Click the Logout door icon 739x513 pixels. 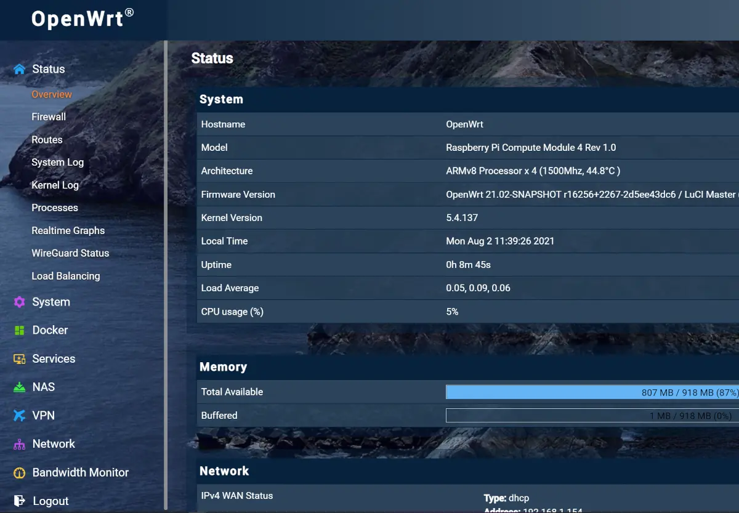coord(20,501)
